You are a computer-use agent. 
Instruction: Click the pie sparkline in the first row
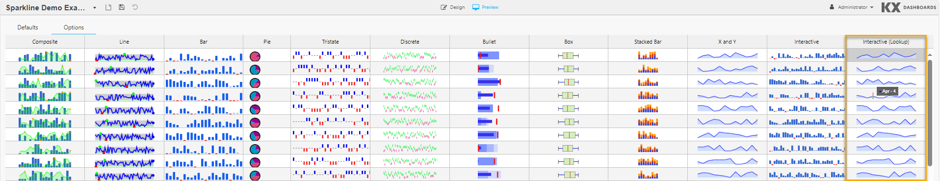tap(255, 56)
